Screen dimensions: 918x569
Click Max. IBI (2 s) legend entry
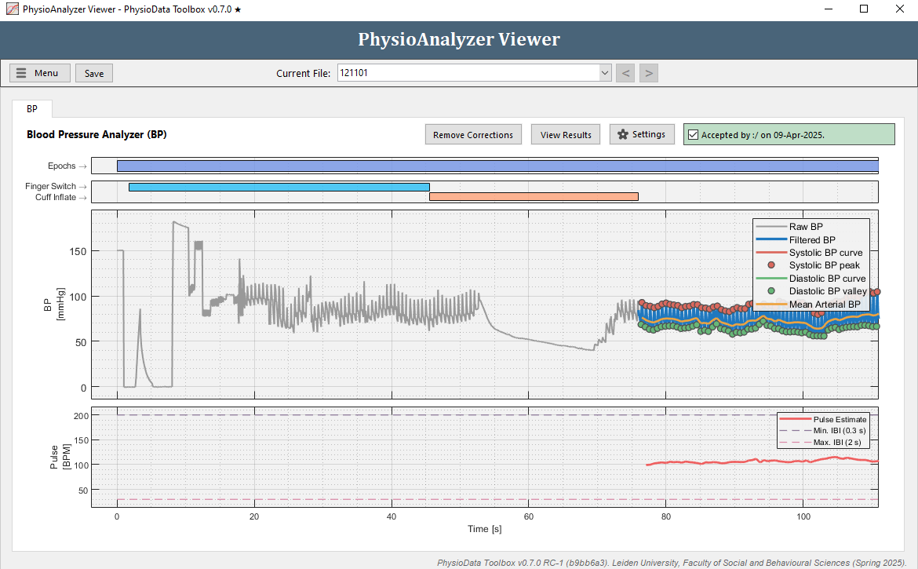(x=837, y=443)
